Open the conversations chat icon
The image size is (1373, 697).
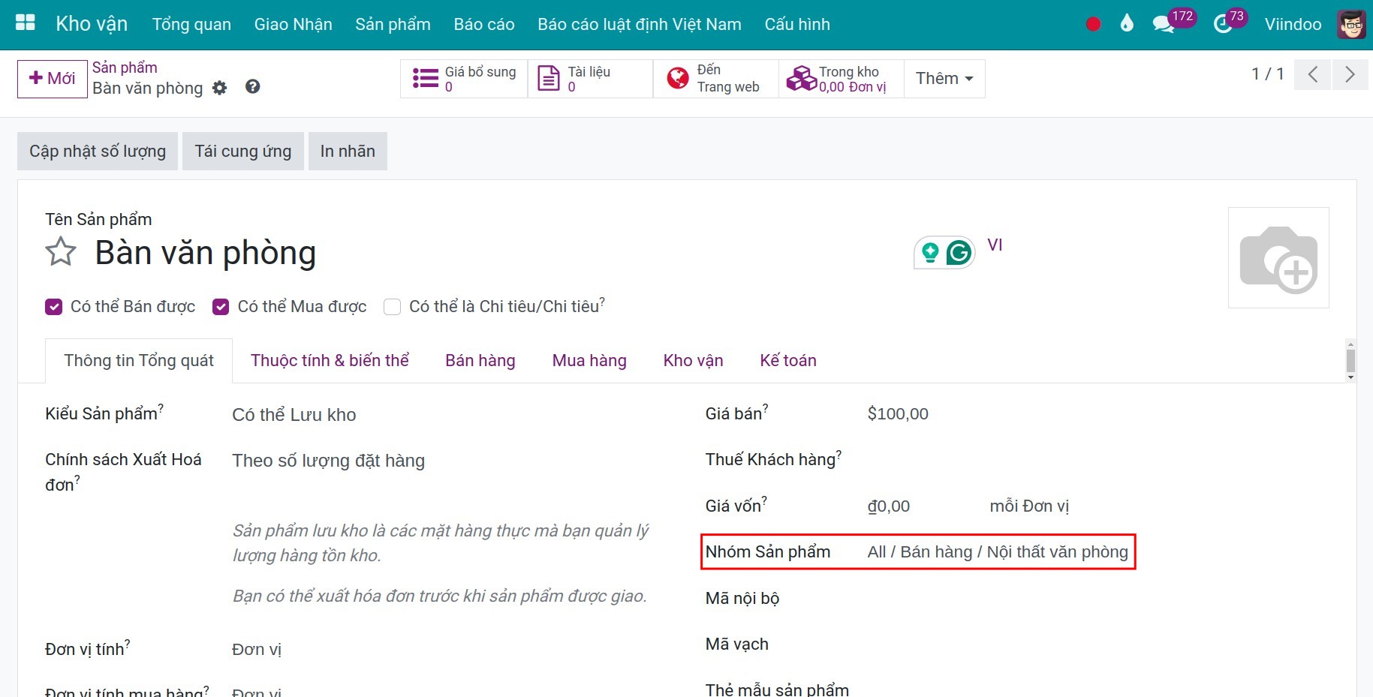(1163, 24)
